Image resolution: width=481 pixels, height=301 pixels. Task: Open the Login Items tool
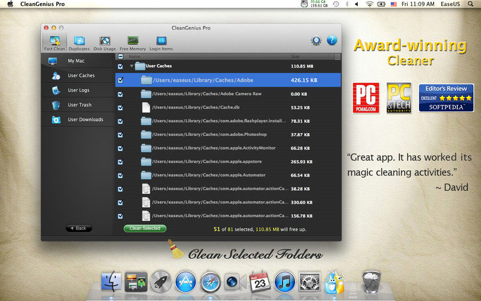coord(161,43)
